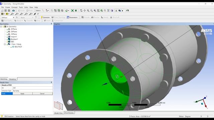The image size is (214, 120).
Task: Open the View menu
Action: [31, 7]
